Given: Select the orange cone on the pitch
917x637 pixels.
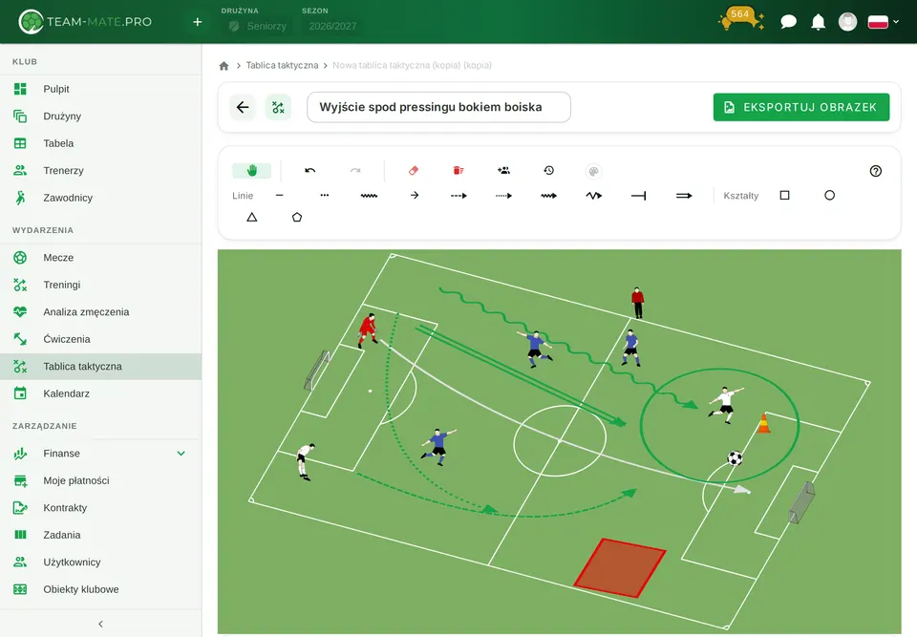Looking at the screenshot, I should pos(763,423).
